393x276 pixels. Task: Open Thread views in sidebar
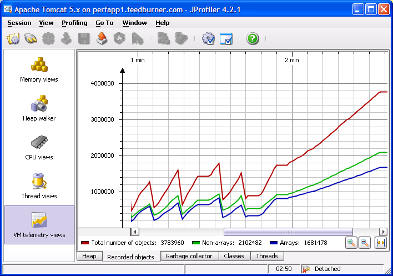[x=39, y=186]
